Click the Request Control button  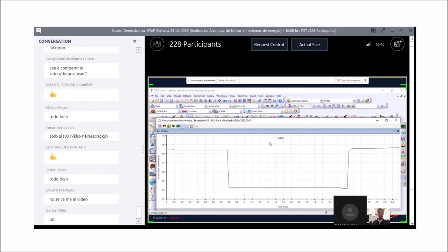[269, 44]
